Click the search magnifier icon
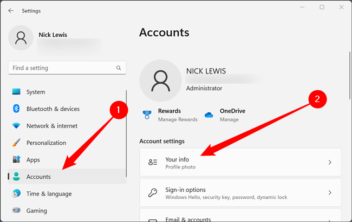This screenshot has height=222, width=352. pos(119,68)
